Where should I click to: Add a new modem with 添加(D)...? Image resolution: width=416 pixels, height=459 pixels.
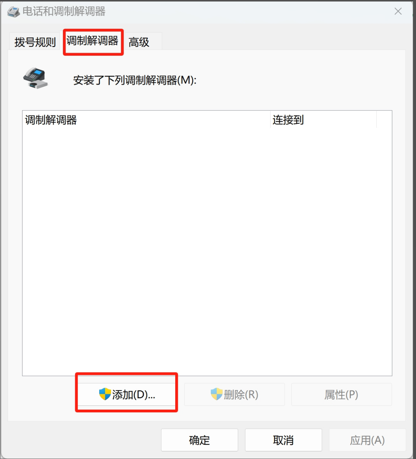pyautogui.click(x=127, y=394)
